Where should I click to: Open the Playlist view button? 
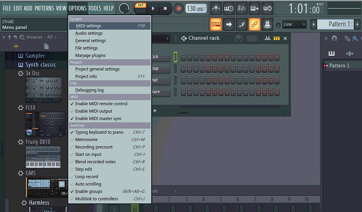pos(216,24)
